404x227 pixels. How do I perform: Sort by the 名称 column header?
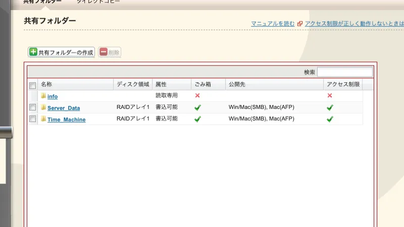pos(76,84)
